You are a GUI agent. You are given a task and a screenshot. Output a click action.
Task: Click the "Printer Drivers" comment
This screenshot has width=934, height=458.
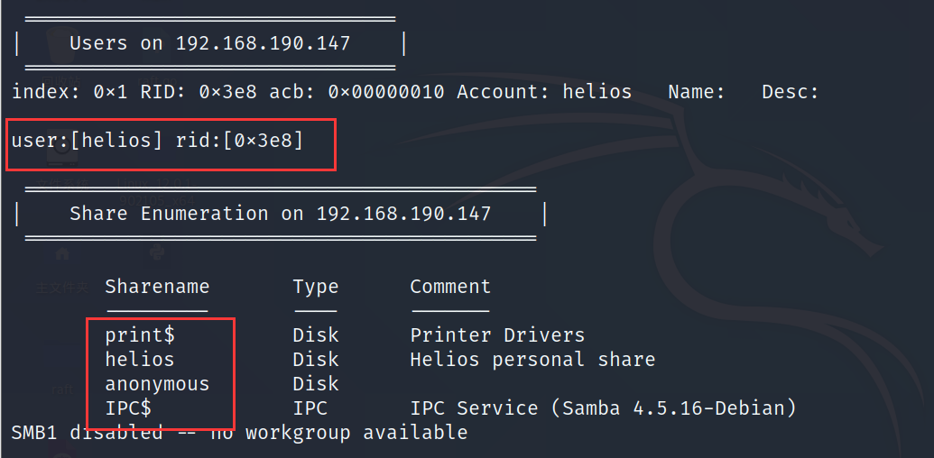click(497, 335)
